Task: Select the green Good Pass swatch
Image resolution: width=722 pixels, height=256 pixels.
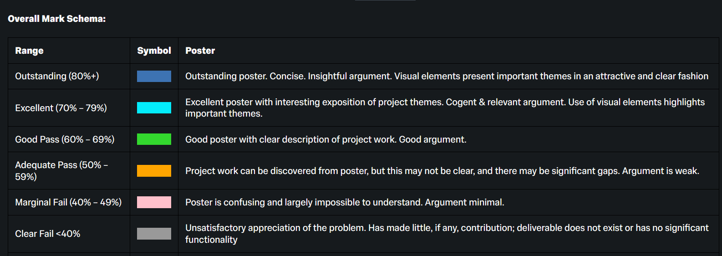Action: click(x=154, y=139)
